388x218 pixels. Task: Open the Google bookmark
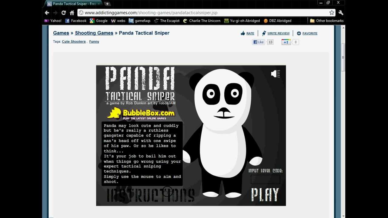point(99,21)
